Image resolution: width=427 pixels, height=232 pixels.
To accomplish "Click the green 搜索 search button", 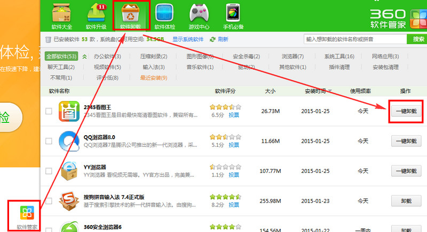I will coord(417,39).
